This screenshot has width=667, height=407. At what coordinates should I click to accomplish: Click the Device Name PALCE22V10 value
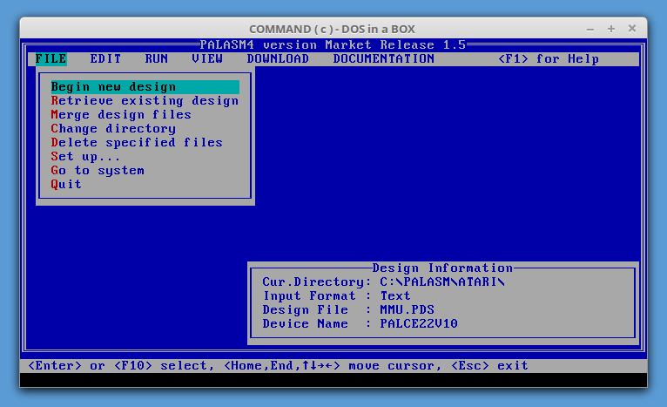(419, 324)
